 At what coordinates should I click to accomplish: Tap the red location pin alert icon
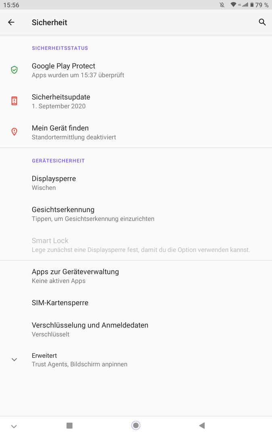click(x=14, y=132)
